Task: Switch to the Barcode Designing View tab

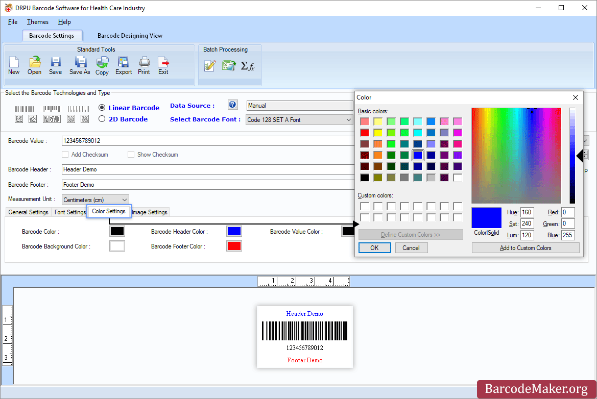Action: [130, 36]
